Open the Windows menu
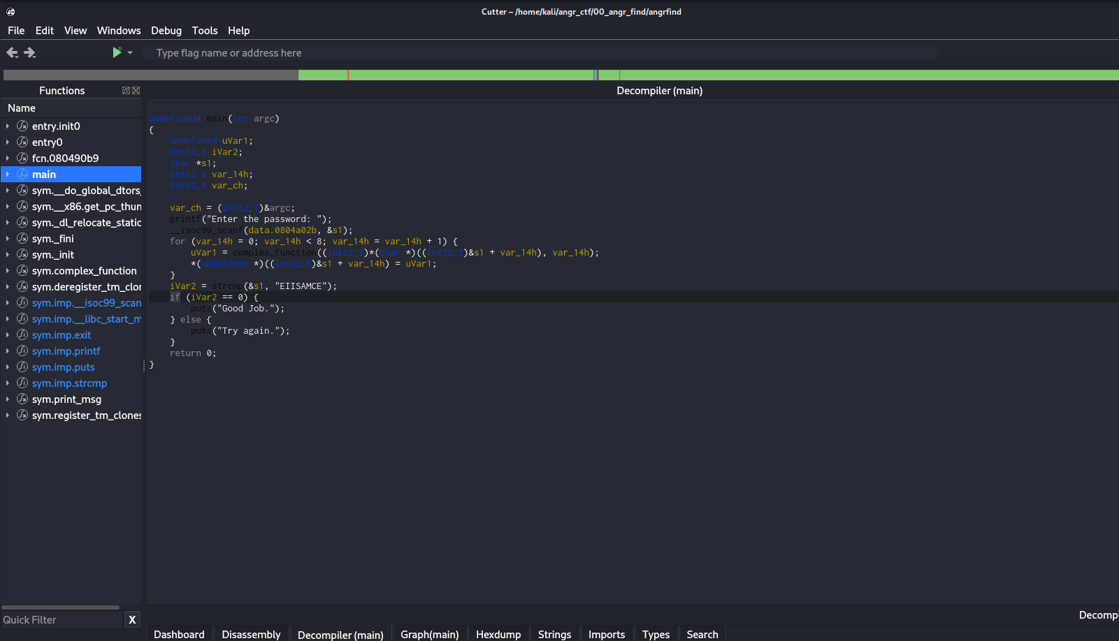 119,31
